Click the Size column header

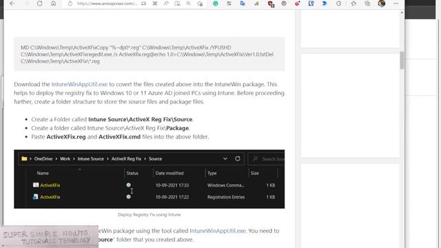coord(255,173)
